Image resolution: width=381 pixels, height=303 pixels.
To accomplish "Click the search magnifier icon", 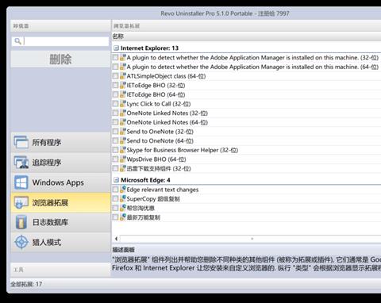I will (17, 41).
